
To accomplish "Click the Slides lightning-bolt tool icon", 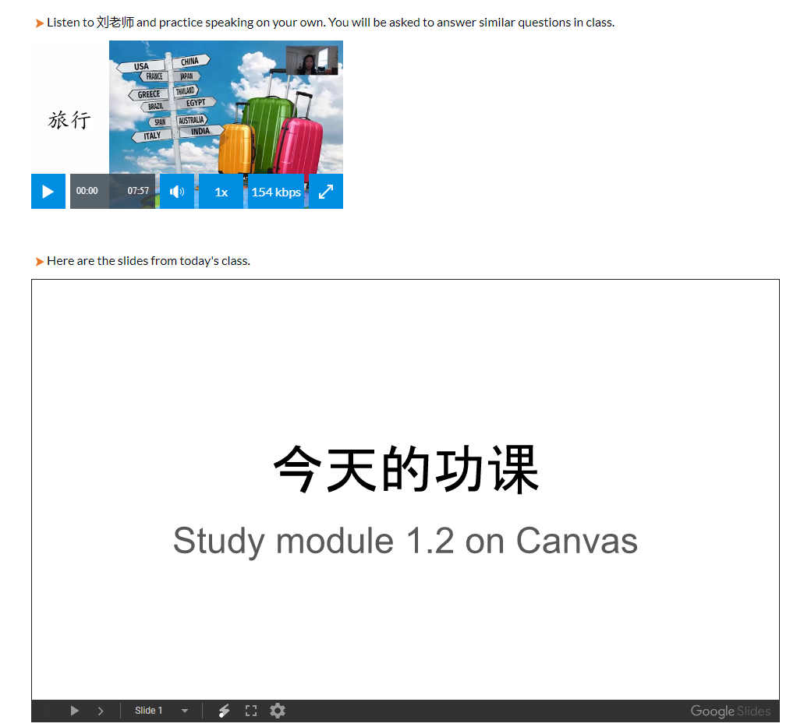I will [224, 711].
